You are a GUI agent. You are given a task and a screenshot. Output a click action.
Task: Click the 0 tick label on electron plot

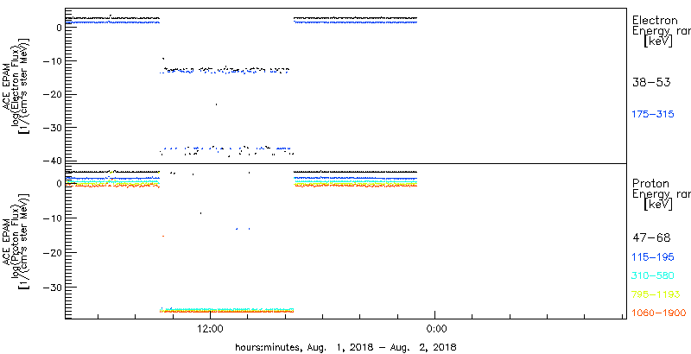point(60,28)
